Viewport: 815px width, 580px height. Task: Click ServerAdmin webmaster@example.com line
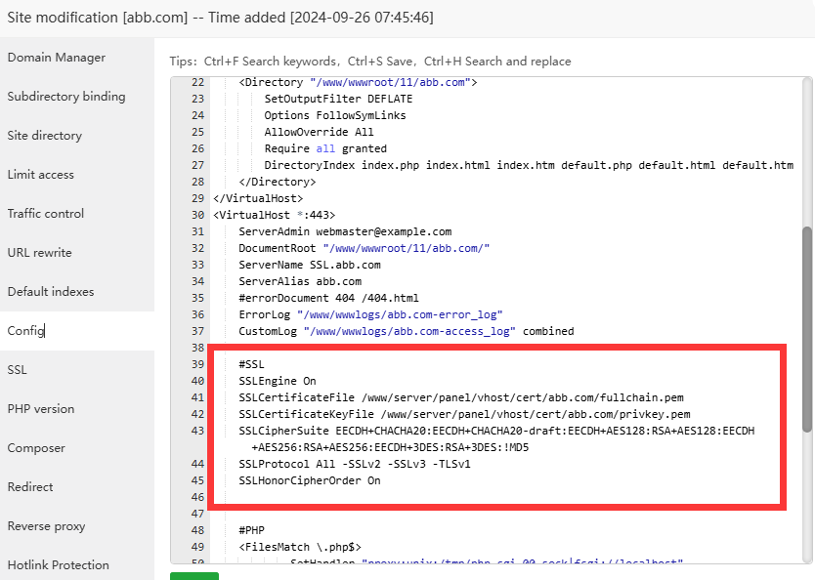coord(345,231)
